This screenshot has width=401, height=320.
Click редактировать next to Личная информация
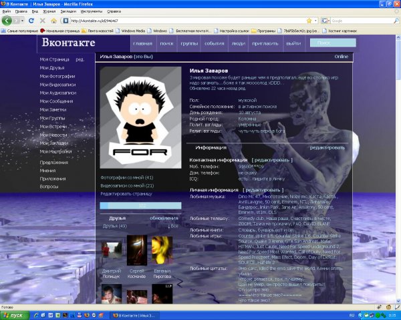pos(263,190)
